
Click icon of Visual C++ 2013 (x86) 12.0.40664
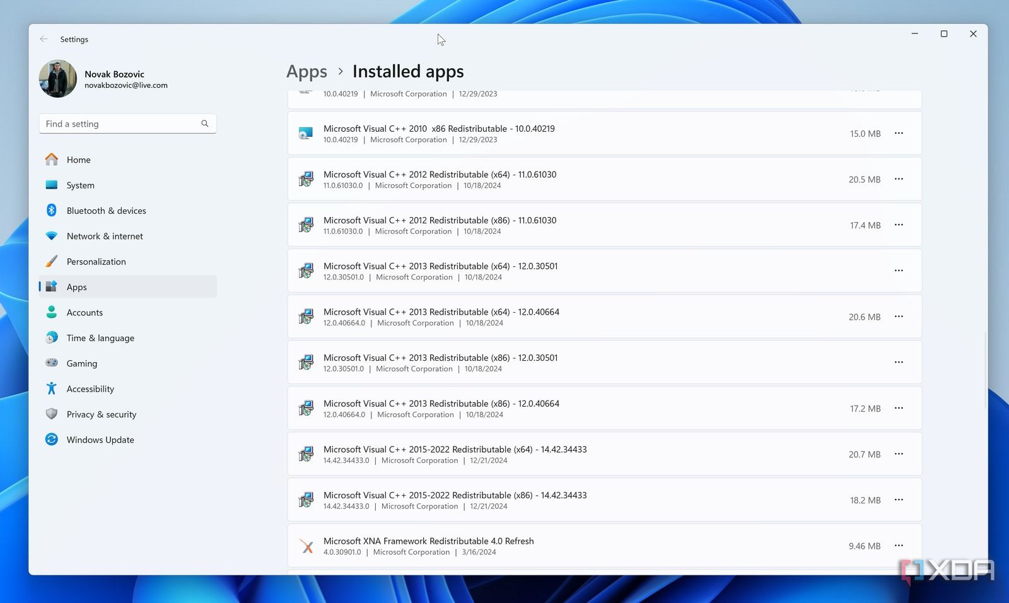(x=306, y=409)
